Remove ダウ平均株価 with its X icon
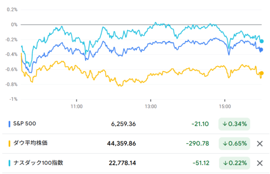This screenshot has height=174, width=270. [x=260, y=144]
